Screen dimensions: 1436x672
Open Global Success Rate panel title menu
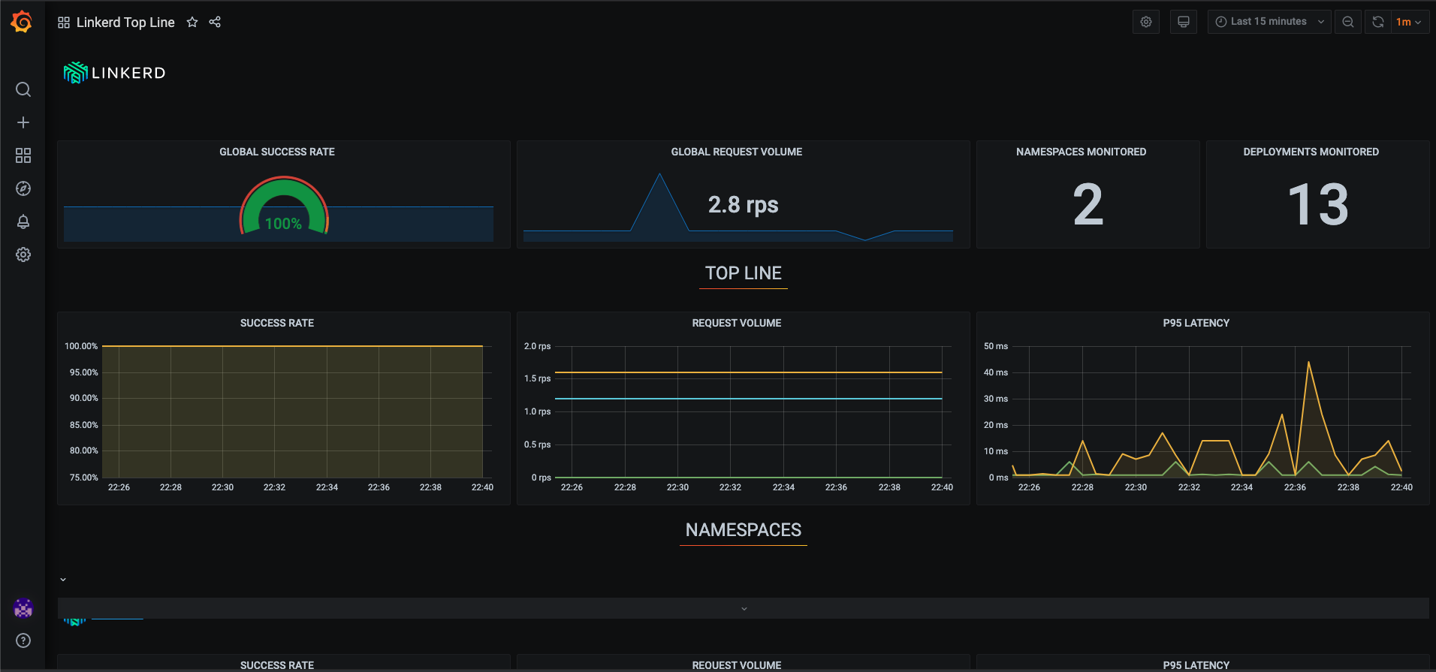(277, 152)
